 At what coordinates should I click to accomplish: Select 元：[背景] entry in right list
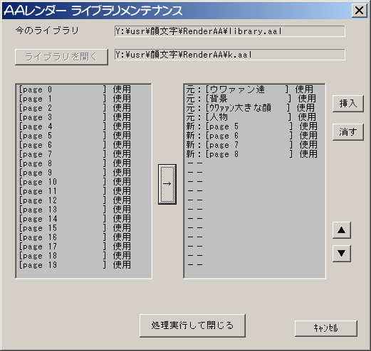[x=251, y=99]
